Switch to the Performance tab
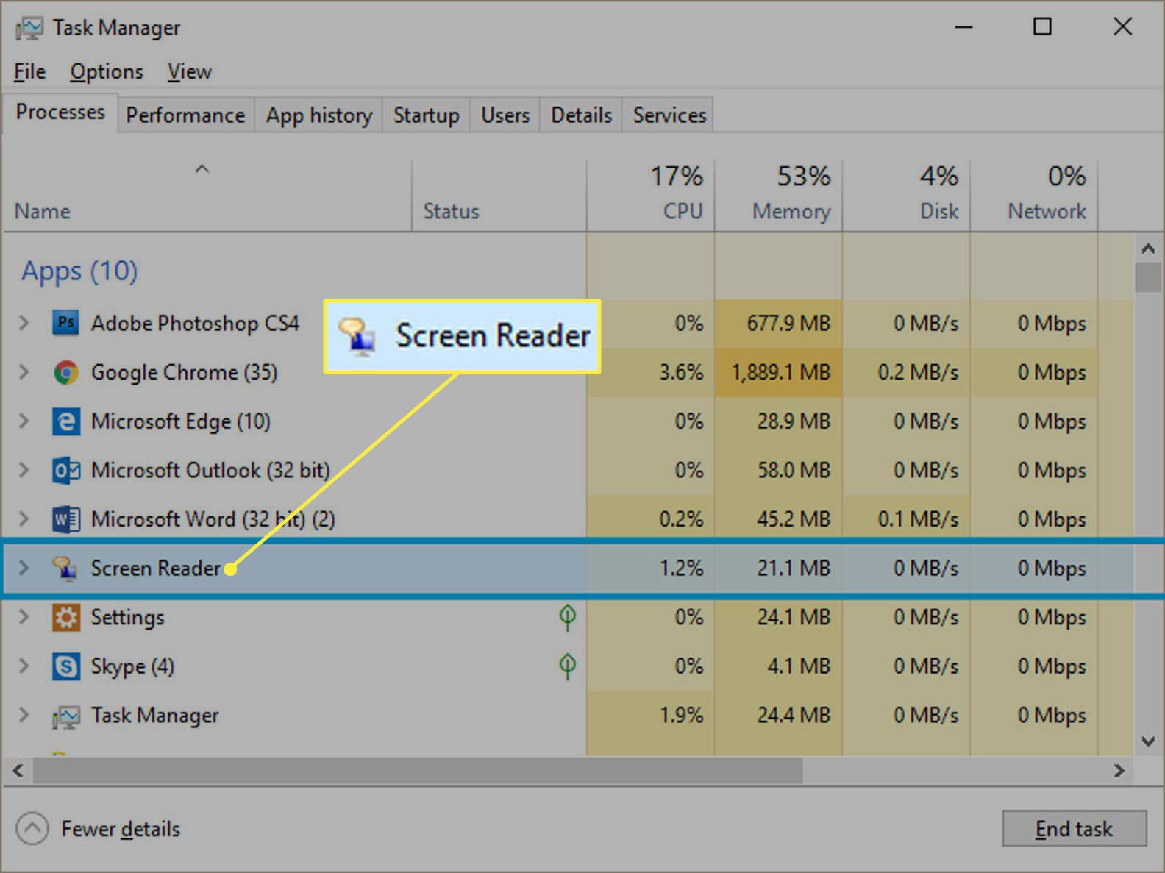This screenshot has height=873, width=1165. 185,115
